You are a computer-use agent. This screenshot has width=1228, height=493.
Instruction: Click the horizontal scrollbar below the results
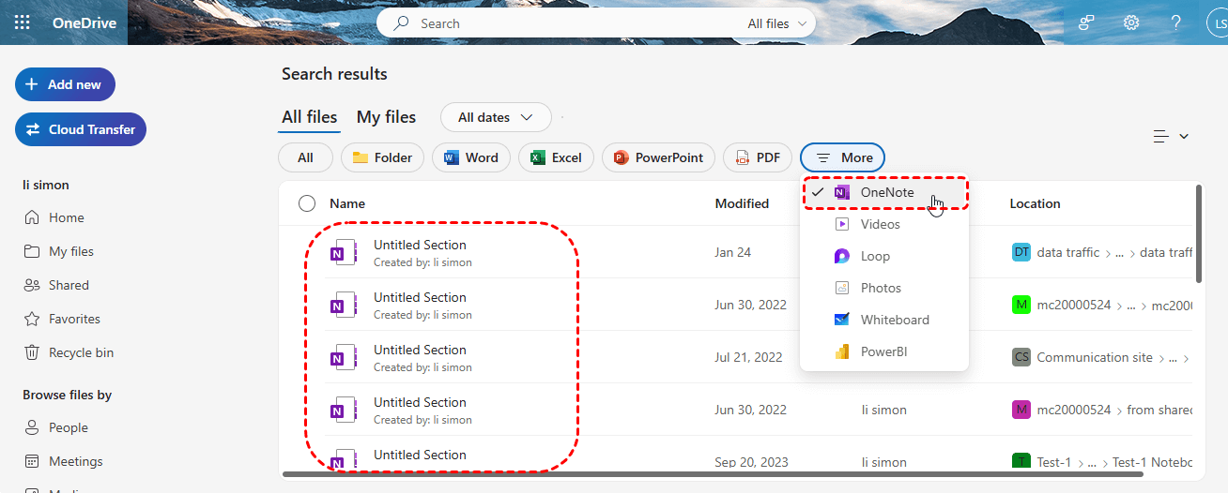tap(713, 474)
